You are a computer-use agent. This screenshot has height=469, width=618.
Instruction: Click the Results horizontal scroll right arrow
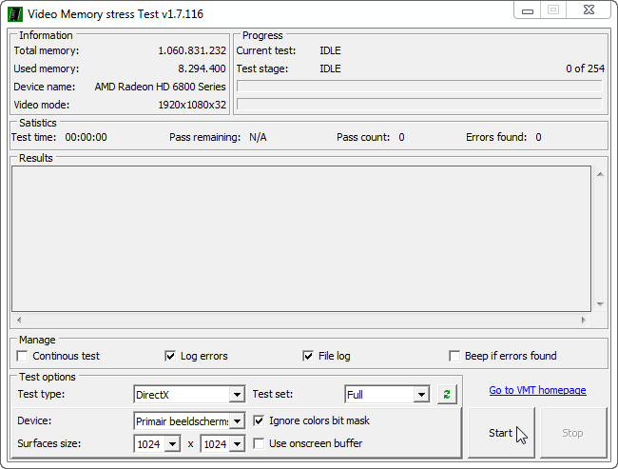[x=584, y=320]
